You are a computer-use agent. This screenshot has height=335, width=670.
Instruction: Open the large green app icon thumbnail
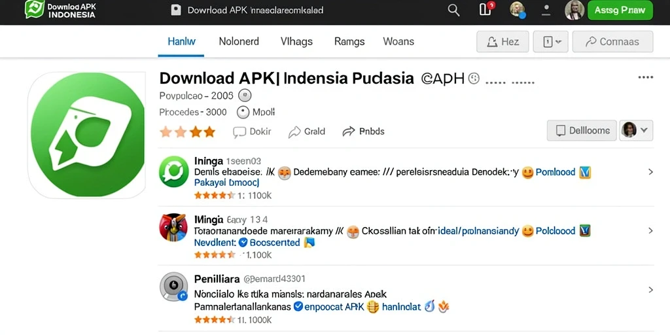(x=87, y=135)
